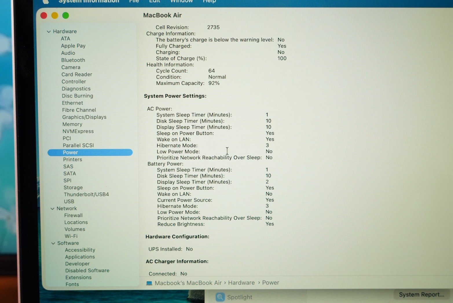Click the State of Charge value 100

click(282, 59)
